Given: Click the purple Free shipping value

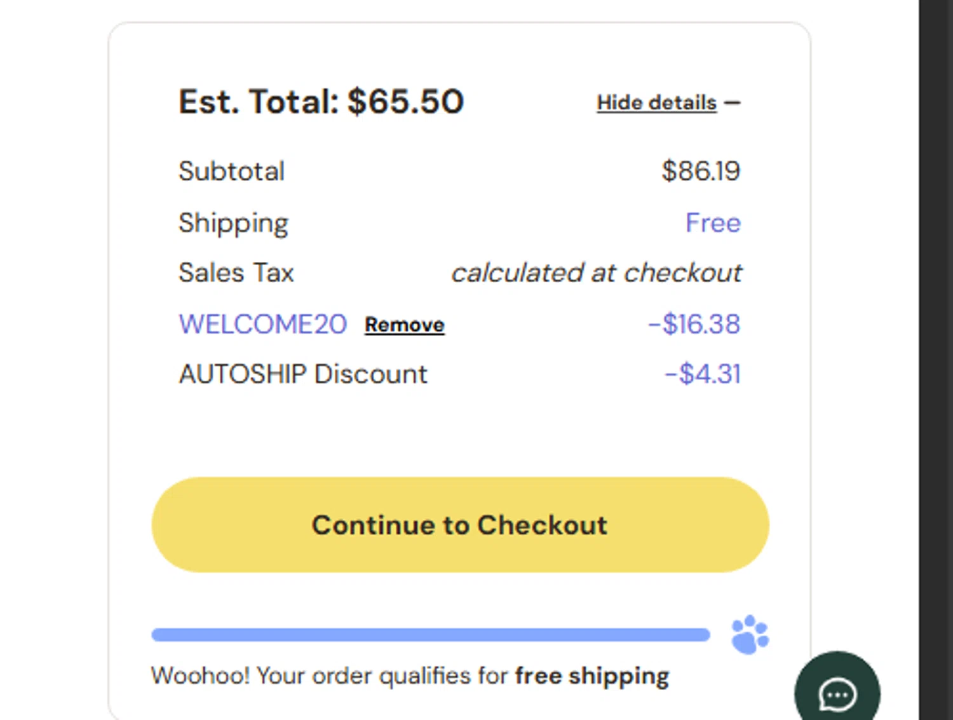Looking at the screenshot, I should pyautogui.click(x=713, y=222).
